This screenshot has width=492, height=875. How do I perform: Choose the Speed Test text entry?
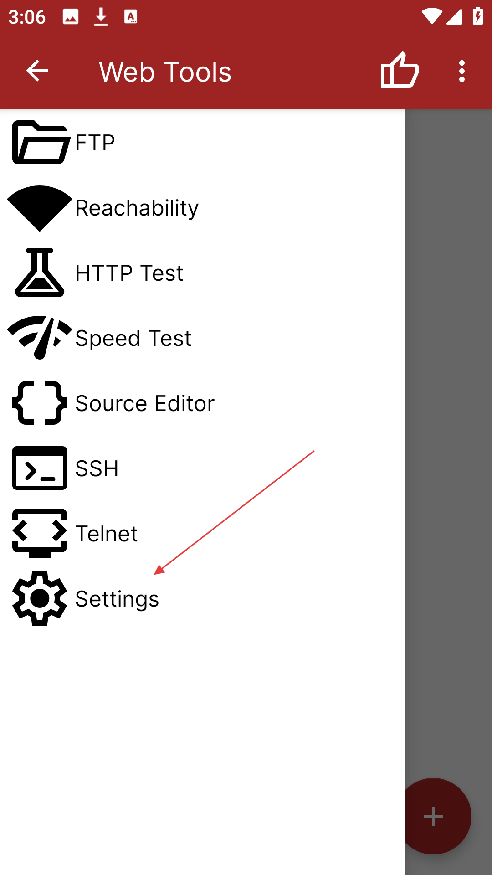click(133, 339)
